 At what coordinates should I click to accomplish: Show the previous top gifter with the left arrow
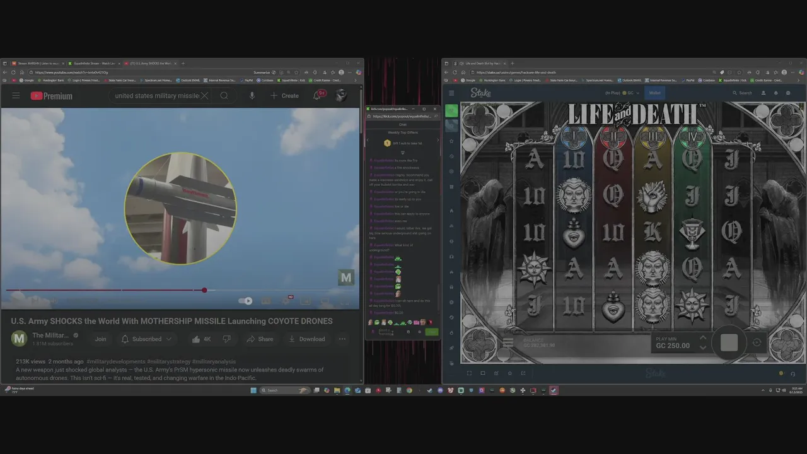[368, 140]
